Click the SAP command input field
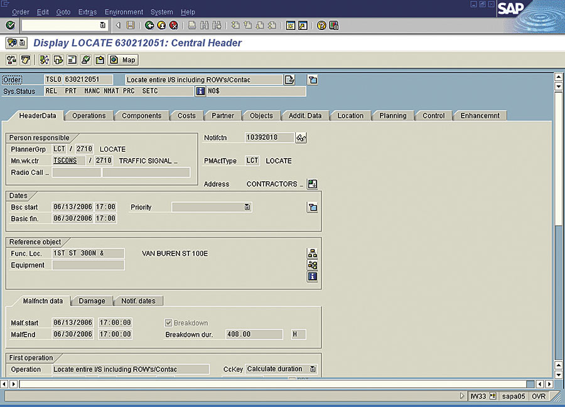 click(x=64, y=25)
